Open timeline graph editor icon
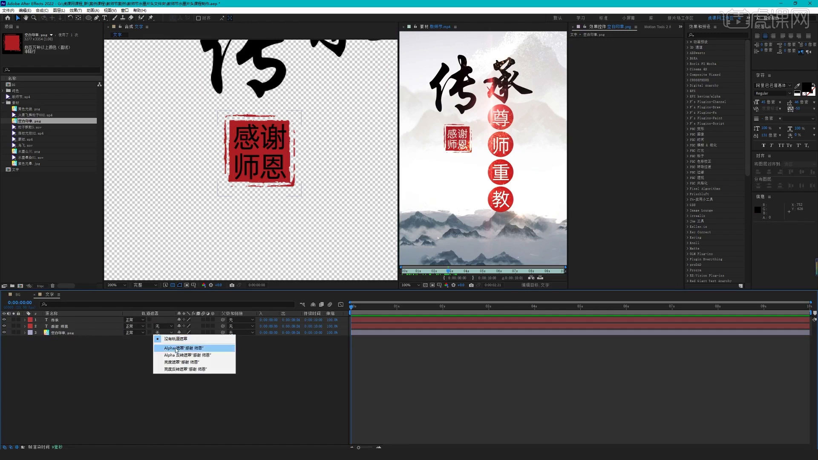Viewport: 818px width, 460px height. 341,305
